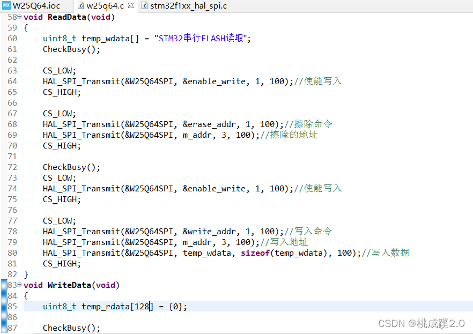Click &enable_write on line 64
Screen dimensions: 473x334
pyautogui.click(x=214, y=81)
